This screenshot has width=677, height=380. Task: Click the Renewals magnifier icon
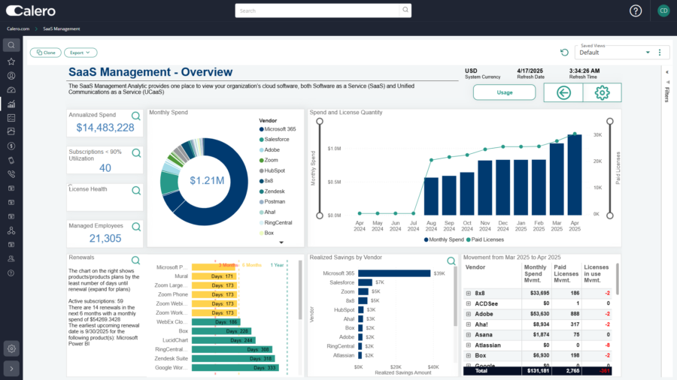(x=135, y=261)
